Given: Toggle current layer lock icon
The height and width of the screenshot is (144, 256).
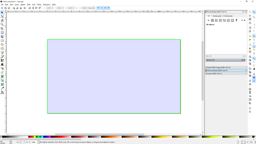Looking at the screenshot, I should tap(29, 142).
